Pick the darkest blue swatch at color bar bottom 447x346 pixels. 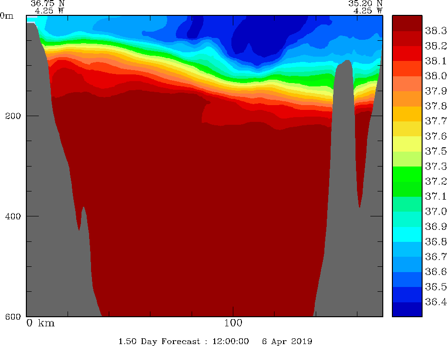[x=407, y=310]
